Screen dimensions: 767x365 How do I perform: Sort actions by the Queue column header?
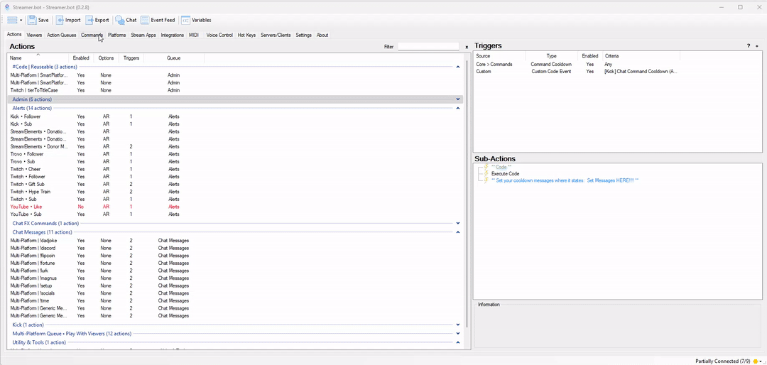pos(174,58)
